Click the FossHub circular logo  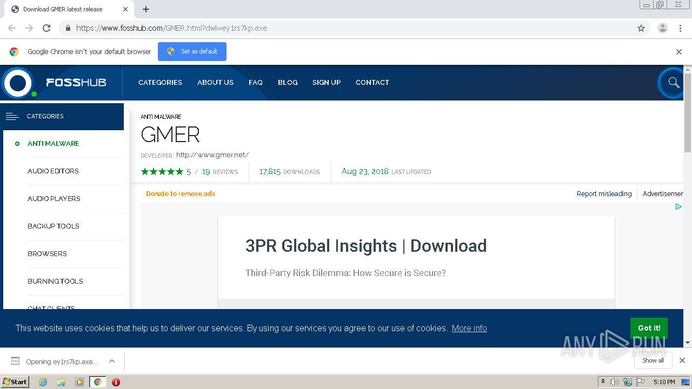18,83
